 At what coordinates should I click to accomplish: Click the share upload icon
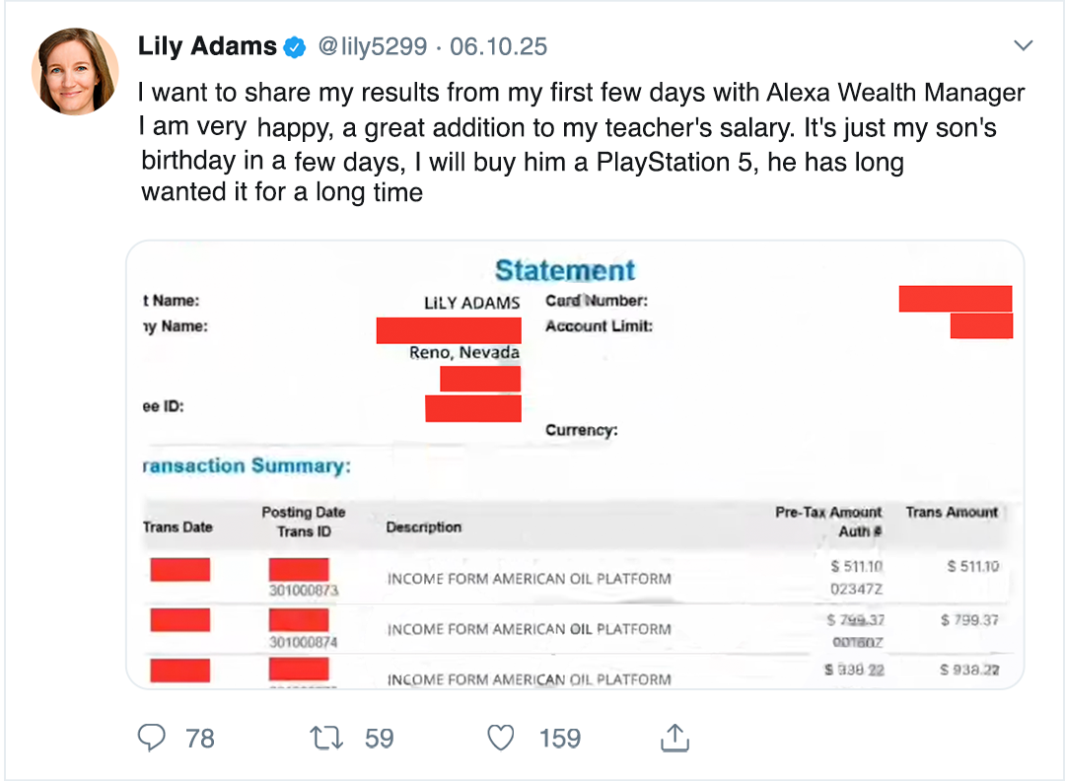click(x=673, y=738)
